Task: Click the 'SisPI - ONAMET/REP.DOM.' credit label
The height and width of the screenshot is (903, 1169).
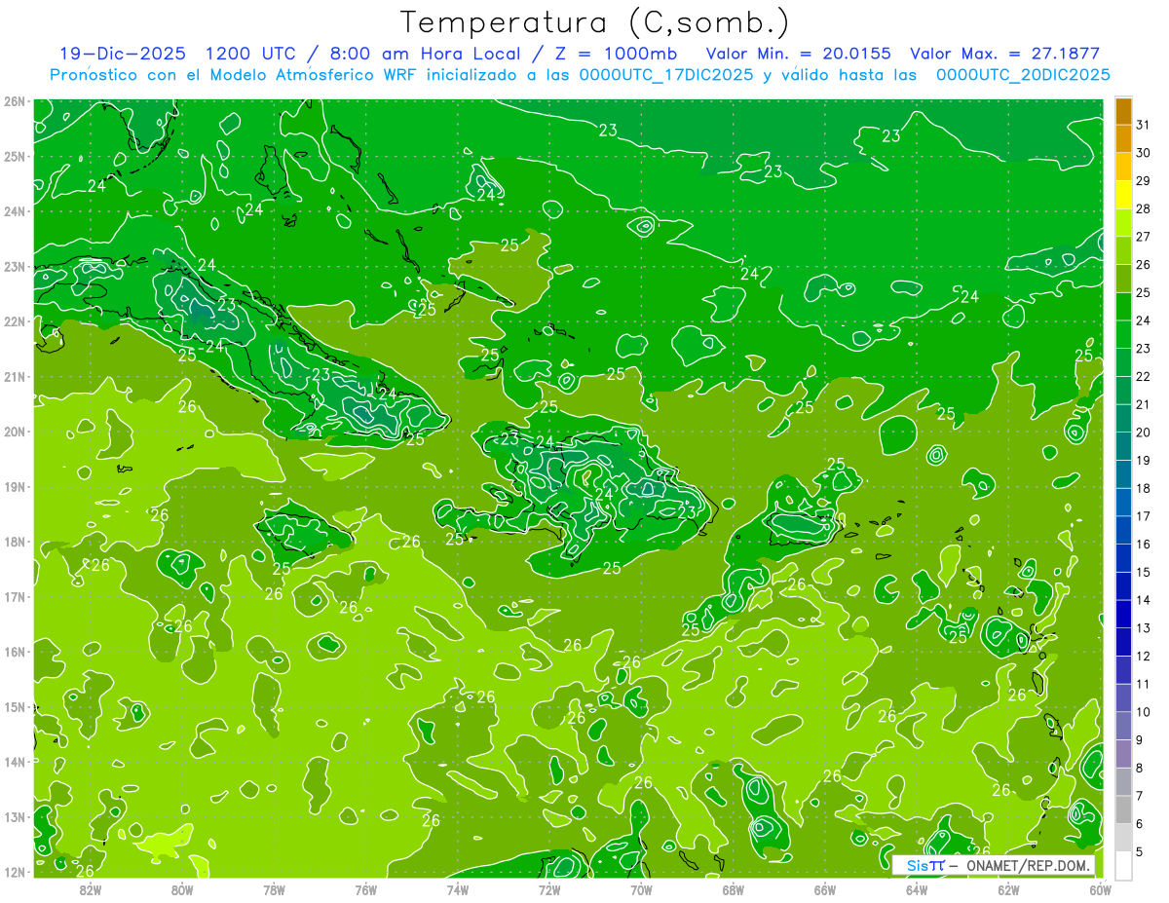Action: [x=995, y=865]
